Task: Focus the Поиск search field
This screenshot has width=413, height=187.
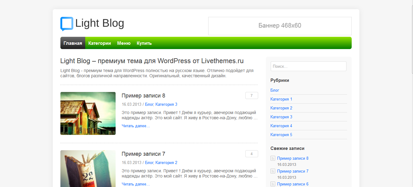Action: click(x=308, y=66)
